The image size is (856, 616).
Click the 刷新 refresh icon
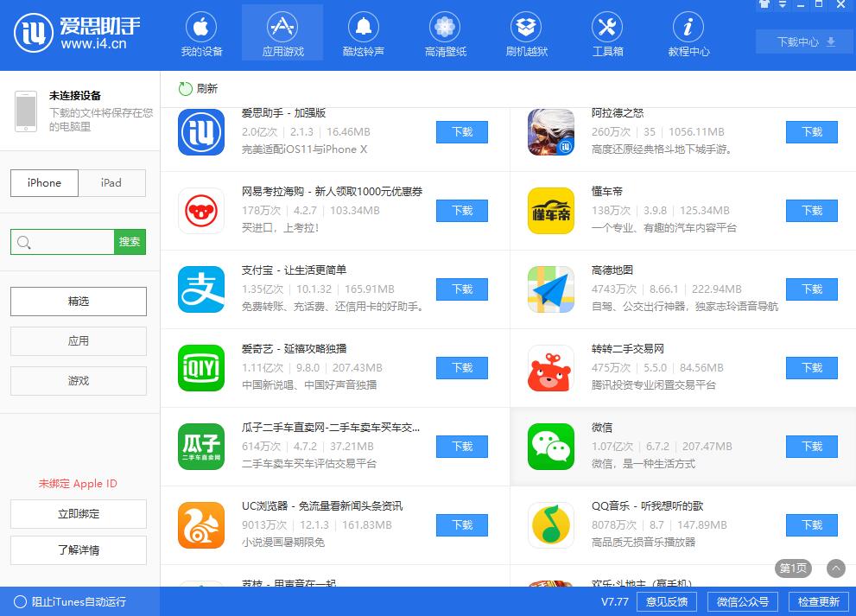pyautogui.click(x=186, y=88)
